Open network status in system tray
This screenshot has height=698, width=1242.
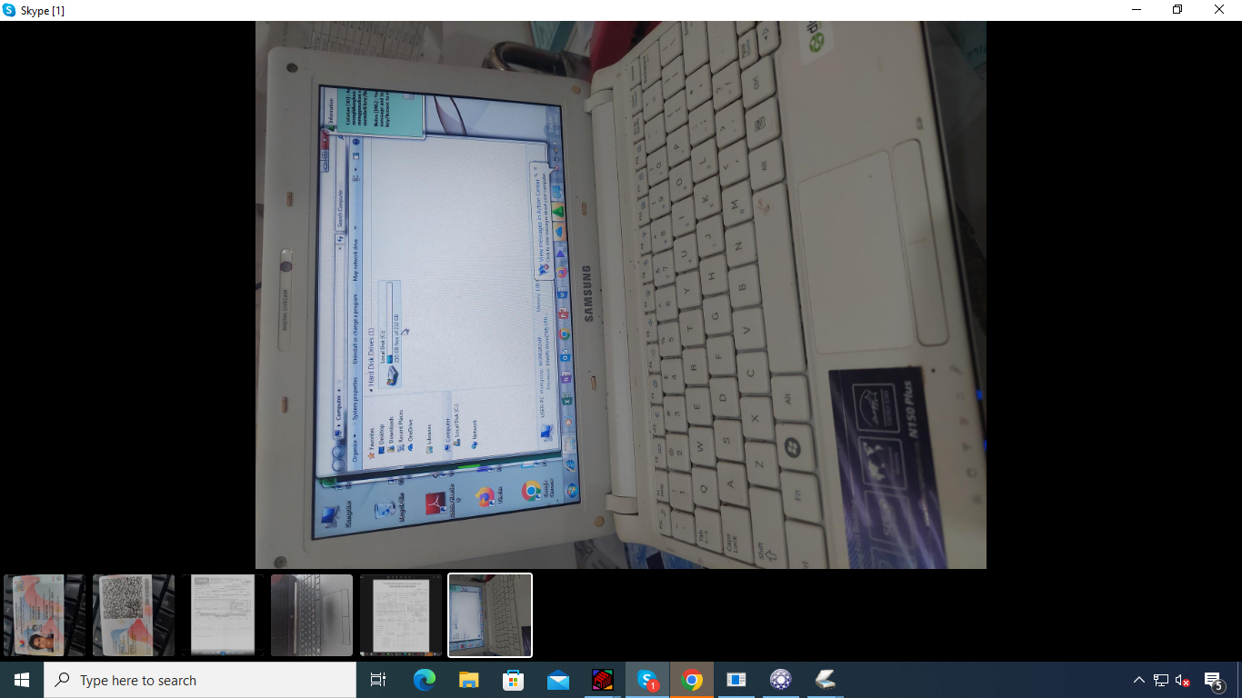[x=1161, y=680]
